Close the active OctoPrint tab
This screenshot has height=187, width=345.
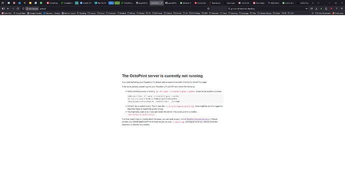click(x=161, y=3)
